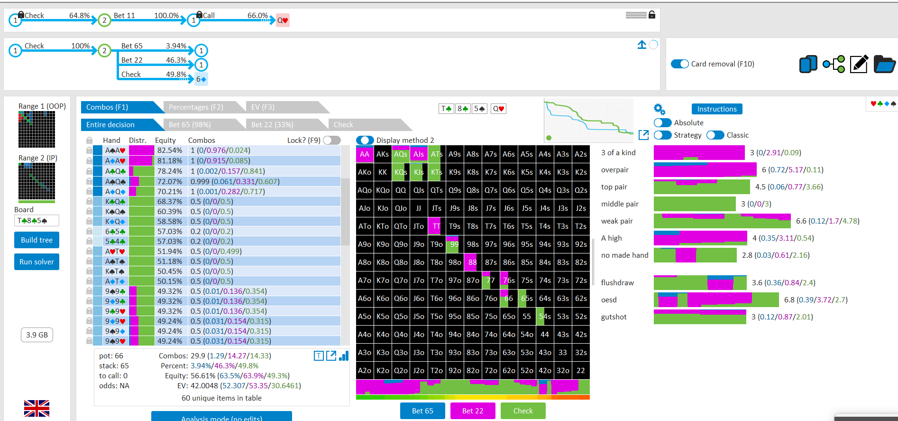Click the lock icon at top right
The height and width of the screenshot is (421, 898).
tap(652, 15)
